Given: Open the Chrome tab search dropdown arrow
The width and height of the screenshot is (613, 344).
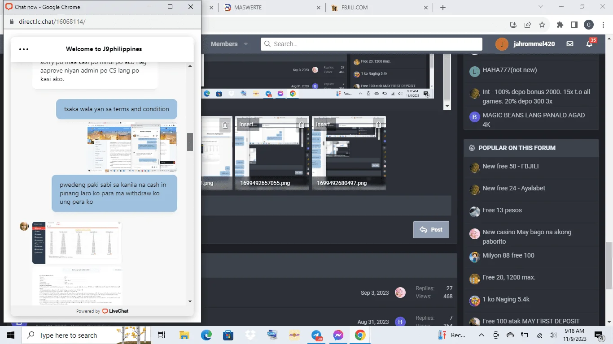Looking at the screenshot, I should (x=541, y=7).
